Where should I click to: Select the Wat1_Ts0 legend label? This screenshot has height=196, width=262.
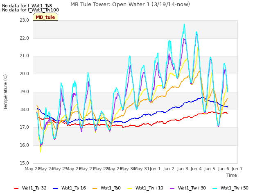coord(111,188)
